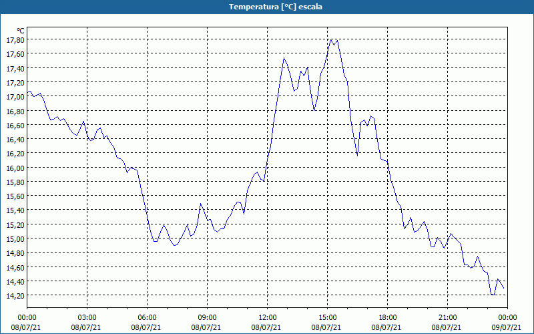Select the 08/07/21 date beneath 18:00
The width and height of the screenshot is (534, 334).
pos(386,327)
